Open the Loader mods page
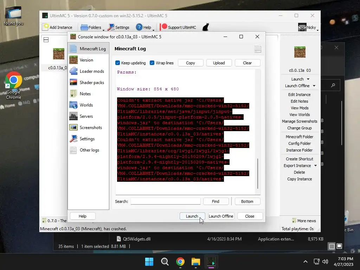The width and height of the screenshot is (360, 270). [x=88, y=71]
